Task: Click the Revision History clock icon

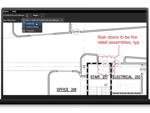Action: (x=24, y=27)
